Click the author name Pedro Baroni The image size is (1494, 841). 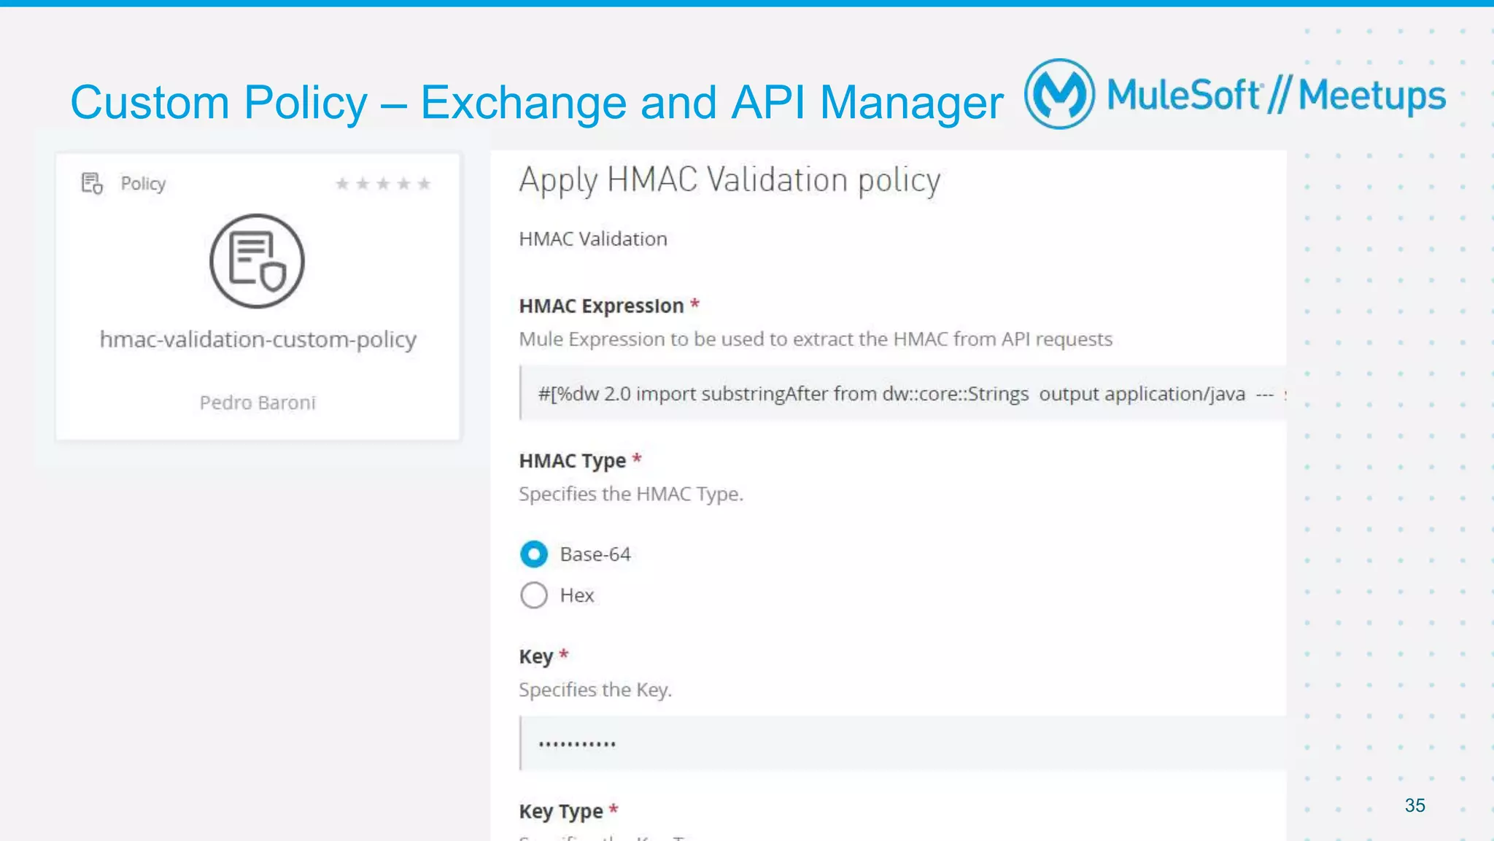click(x=258, y=403)
